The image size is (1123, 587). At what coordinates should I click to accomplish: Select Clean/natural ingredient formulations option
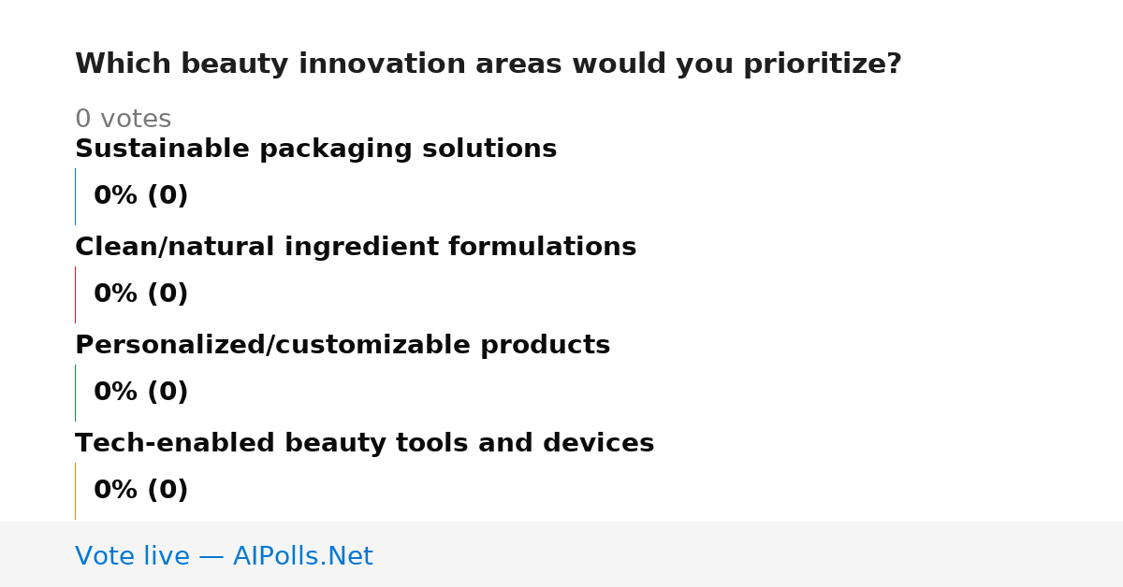click(356, 248)
